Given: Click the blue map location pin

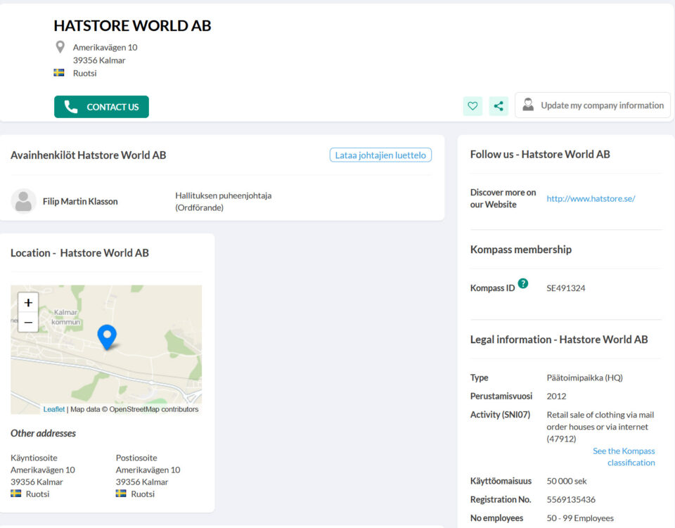Looking at the screenshot, I should coord(107,337).
